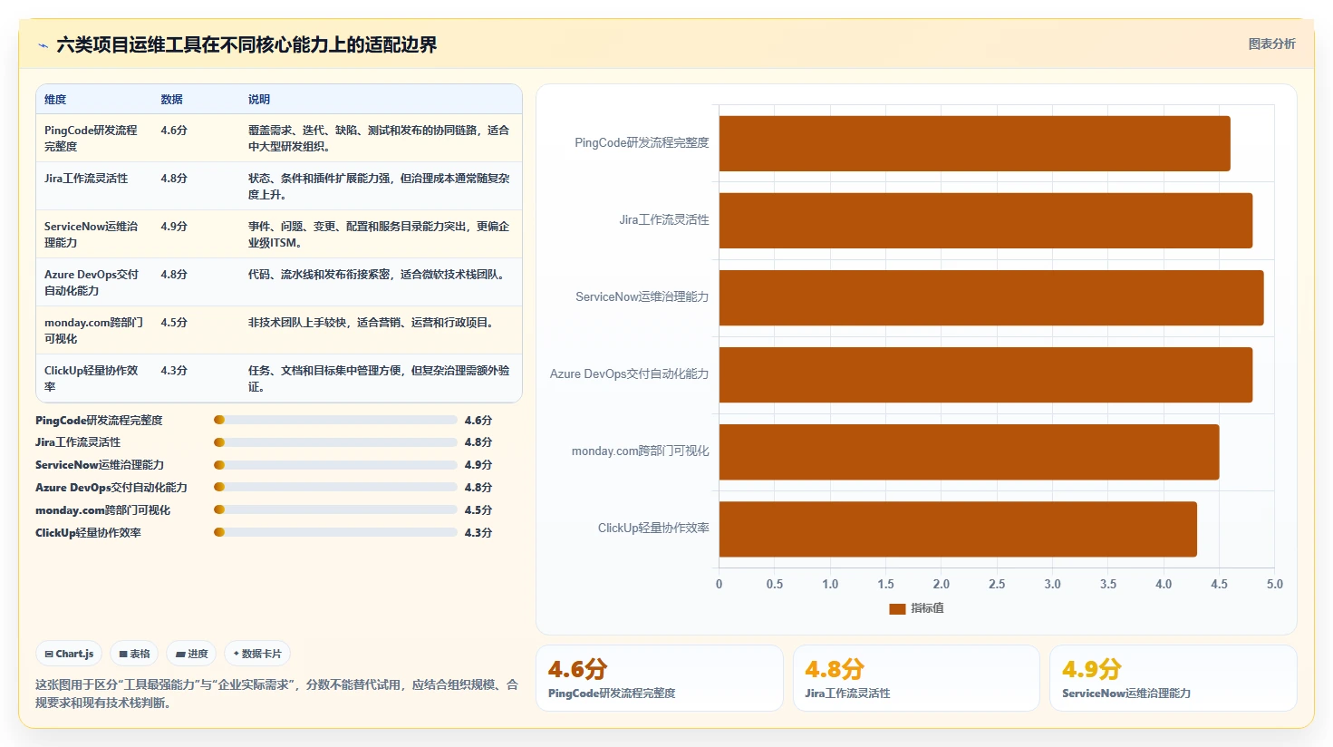Click the Azure DevOps交付自动化能力 progress bar
Screen dimensions: 1333x747
coord(335,487)
